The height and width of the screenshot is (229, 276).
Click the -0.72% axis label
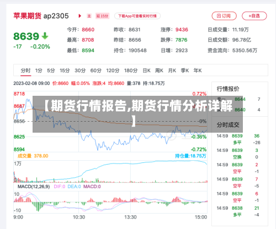coord(199,149)
